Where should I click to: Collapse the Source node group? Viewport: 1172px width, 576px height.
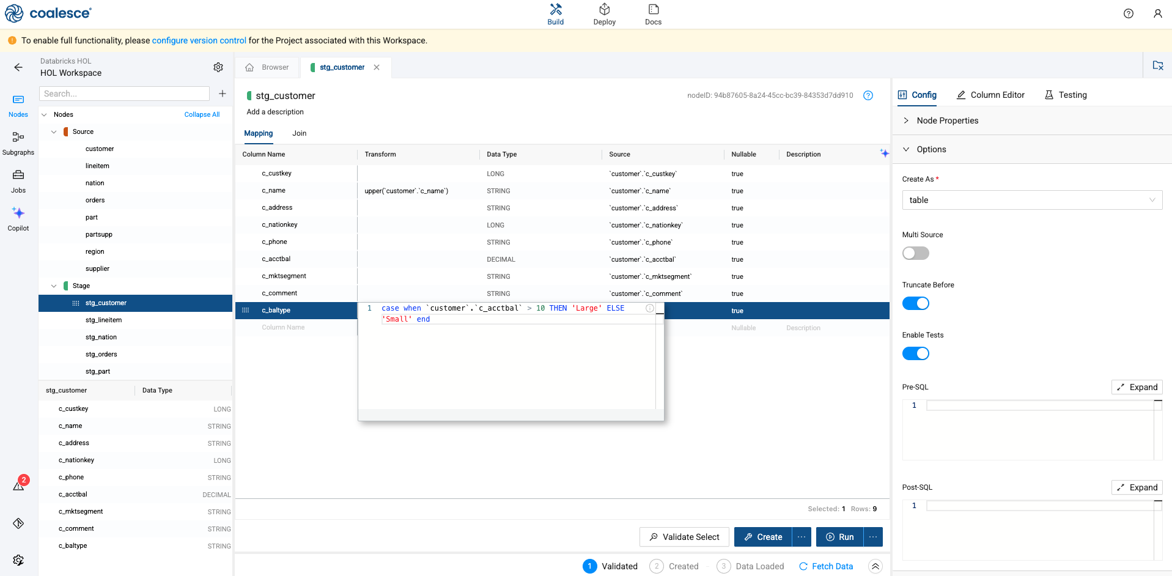point(54,131)
